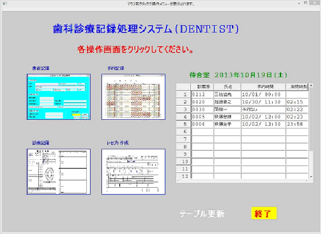Open the 診療記録 treatment record thumbnail
The image size is (321, 234).
click(59, 171)
